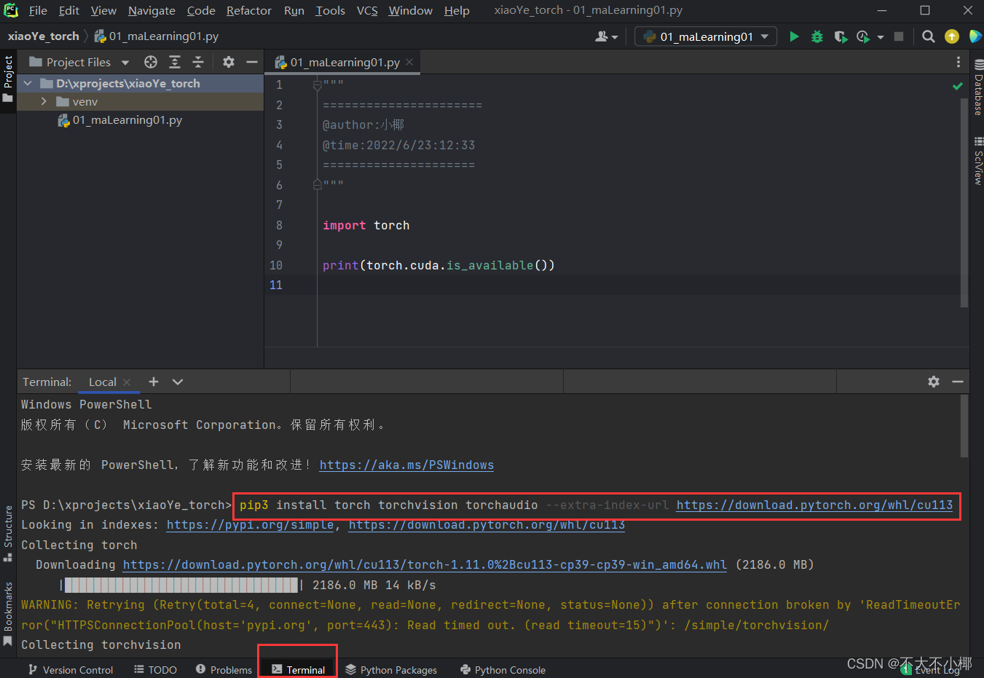
Task: Select opened file locator icon in Project panel
Action: [151, 62]
